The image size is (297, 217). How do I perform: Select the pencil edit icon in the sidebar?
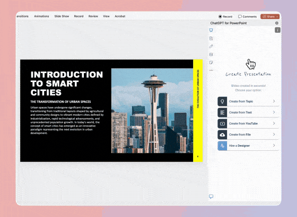pos(211,47)
